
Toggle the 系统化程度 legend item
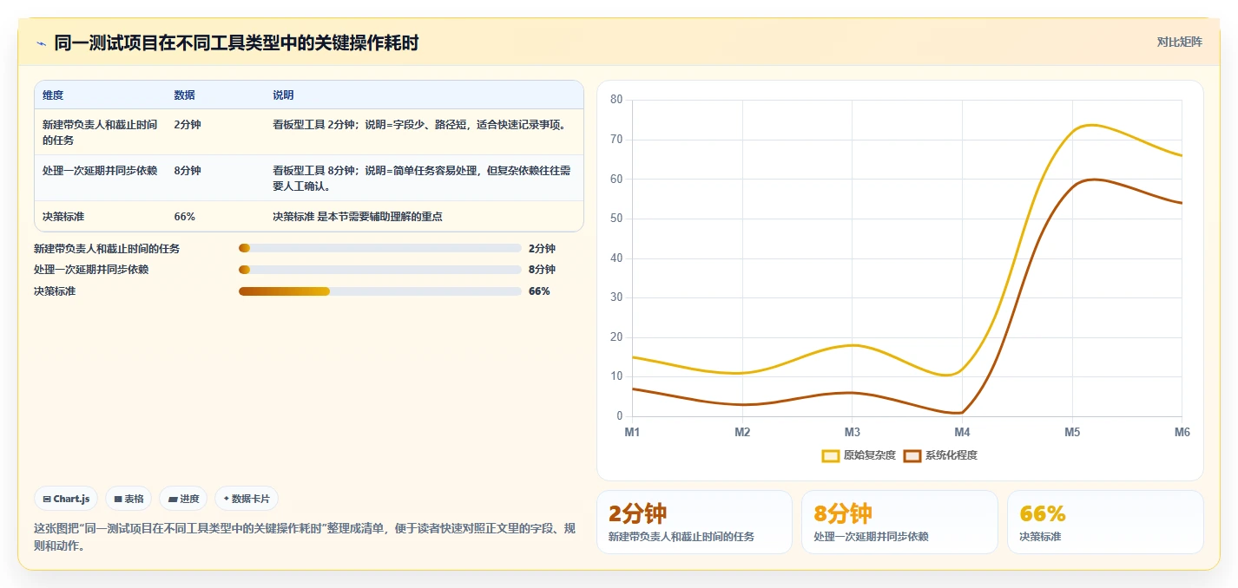pyautogui.click(x=940, y=455)
